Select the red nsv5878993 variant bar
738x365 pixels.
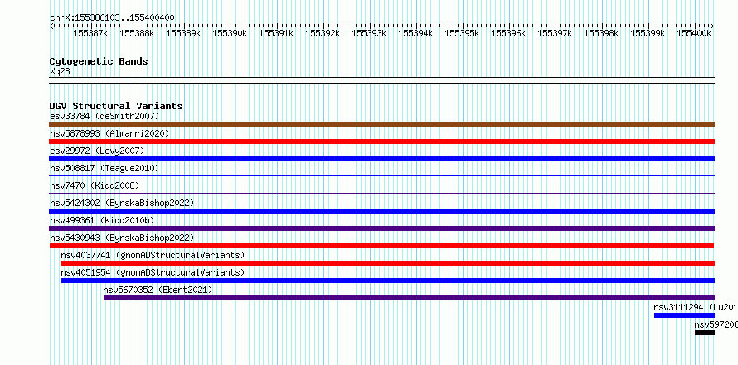381,142
